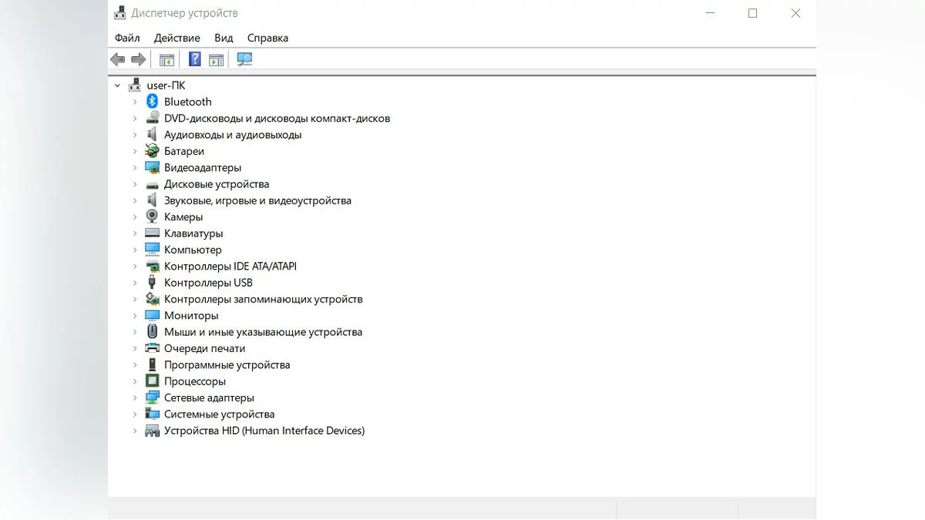Screen dimensions: 925x520
Task: Select the Программные устройства label
Action: (x=227, y=365)
